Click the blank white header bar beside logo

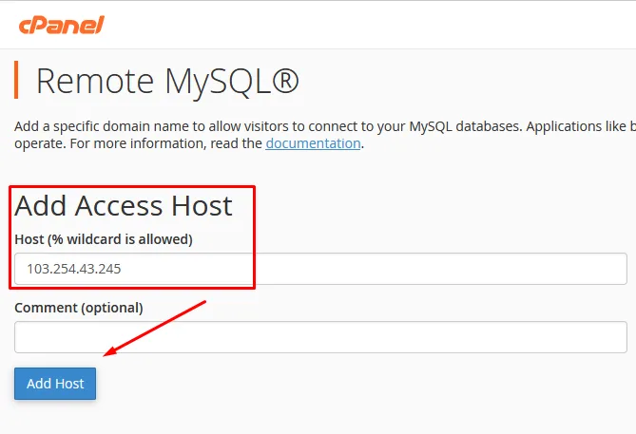click(380, 25)
